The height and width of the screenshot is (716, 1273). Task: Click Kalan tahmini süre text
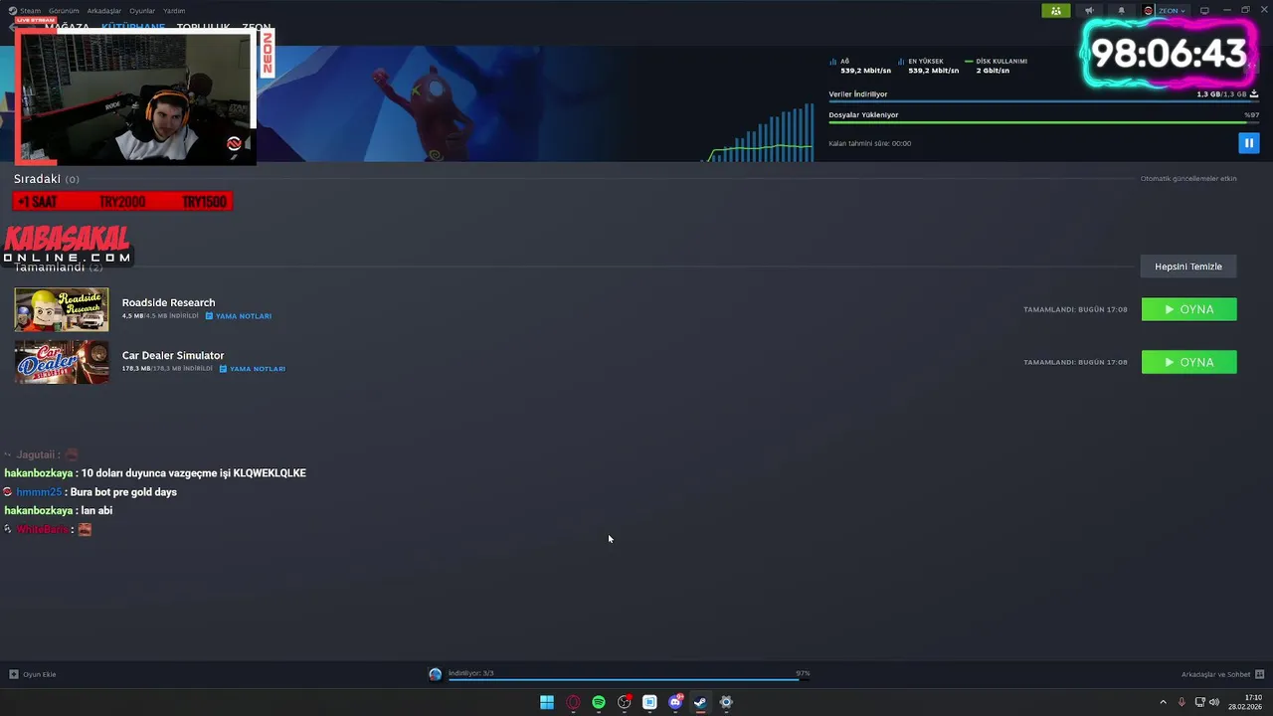point(869,143)
